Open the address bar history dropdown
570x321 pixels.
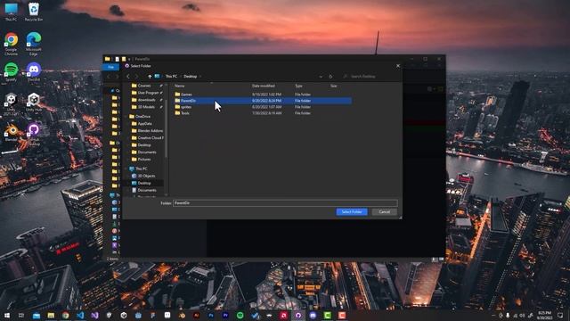tap(321, 77)
